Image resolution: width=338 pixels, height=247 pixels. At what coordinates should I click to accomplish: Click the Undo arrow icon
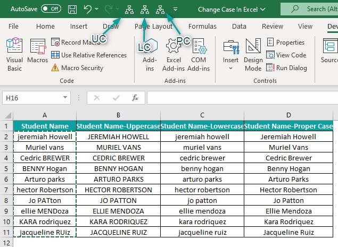tap(88, 9)
